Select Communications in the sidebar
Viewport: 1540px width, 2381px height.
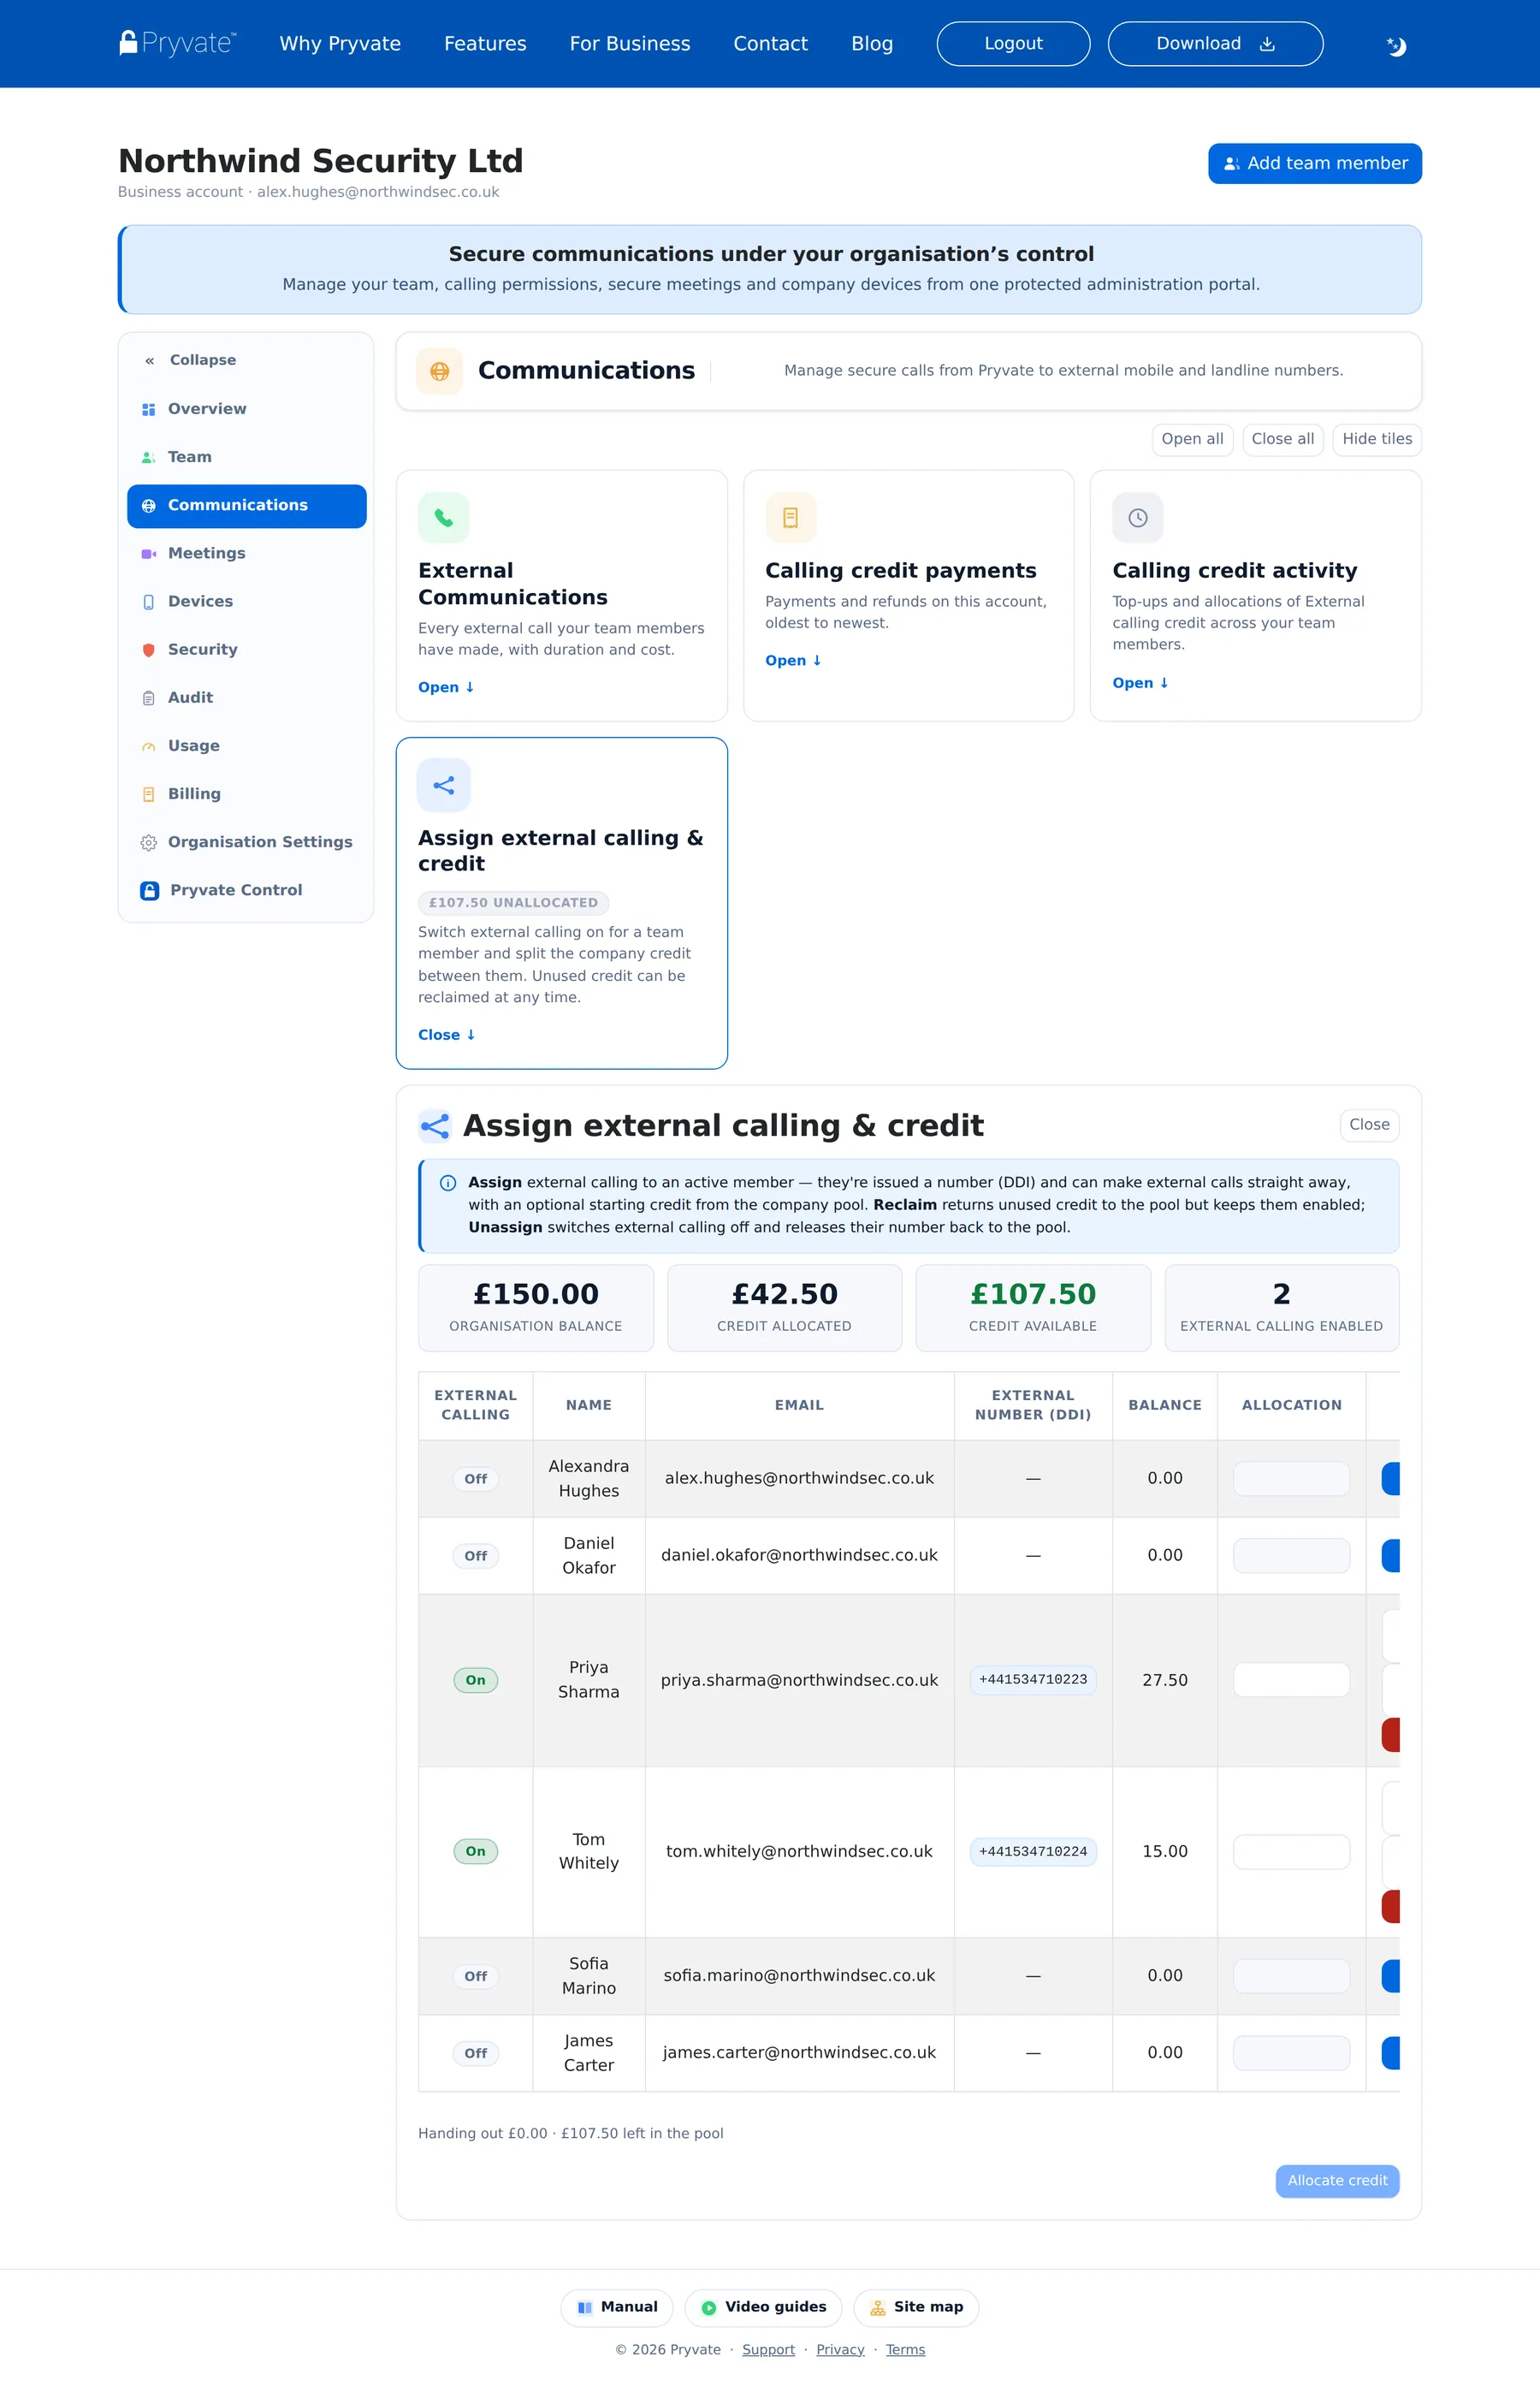point(247,506)
